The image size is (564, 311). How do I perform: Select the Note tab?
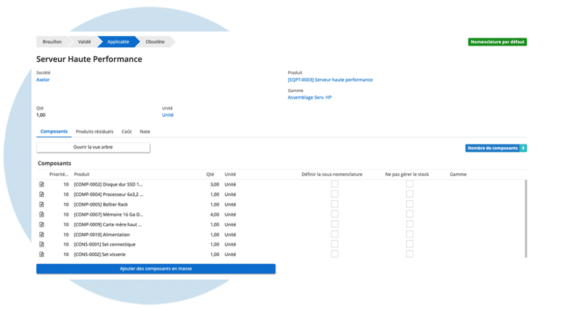[x=145, y=132]
